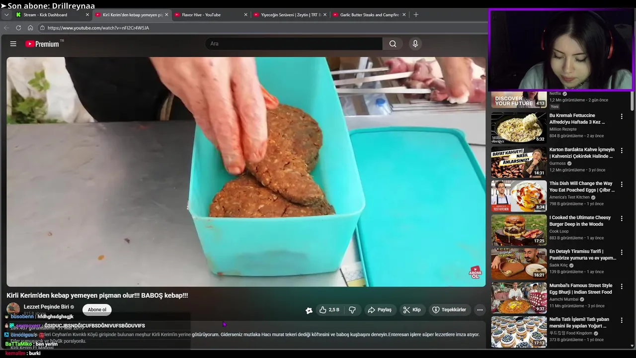Click the main video player
The height and width of the screenshot is (358, 636).
(x=246, y=172)
